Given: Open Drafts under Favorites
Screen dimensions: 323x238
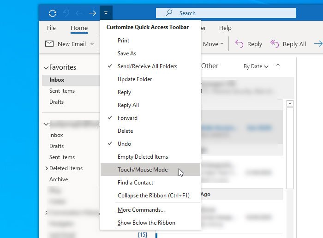Looking at the screenshot, I should pos(56,102).
